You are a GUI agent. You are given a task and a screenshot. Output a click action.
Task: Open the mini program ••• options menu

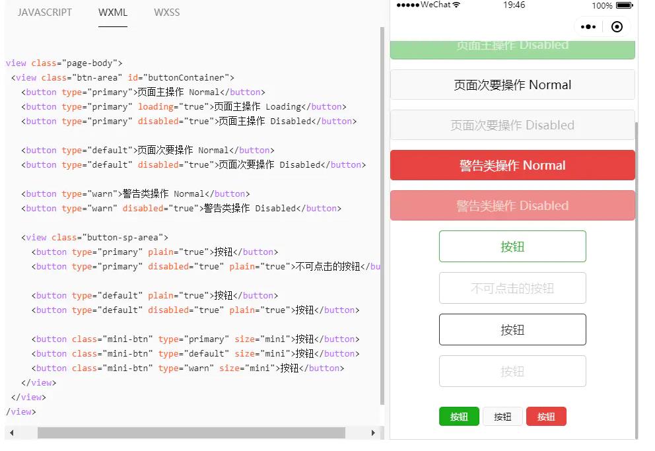click(x=588, y=26)
